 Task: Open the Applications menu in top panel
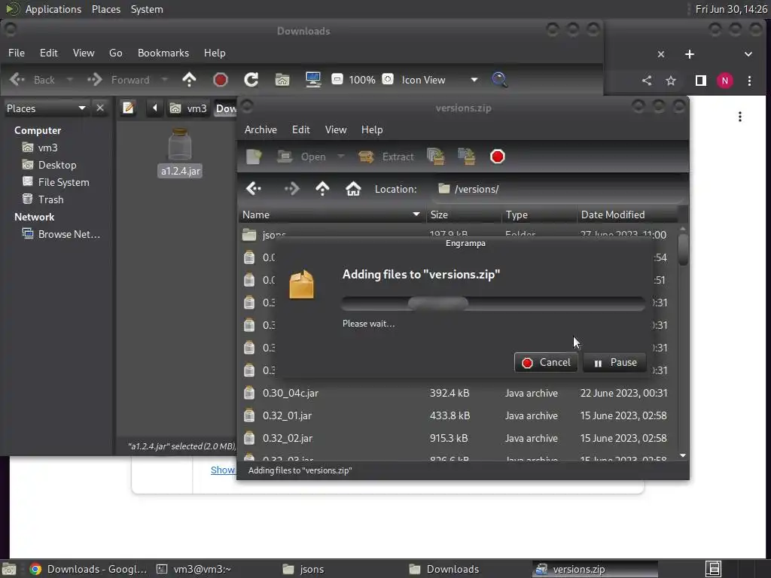(x=53, y=9)
